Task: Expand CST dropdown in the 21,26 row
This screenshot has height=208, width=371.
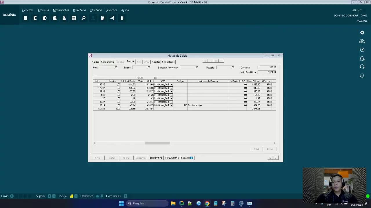Action: [171, 95]
